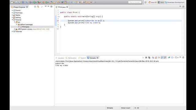This screenshot has width=196, height=110.
Task: Open the Display Selected Console dropdown
Action: (x=174, y=58)
